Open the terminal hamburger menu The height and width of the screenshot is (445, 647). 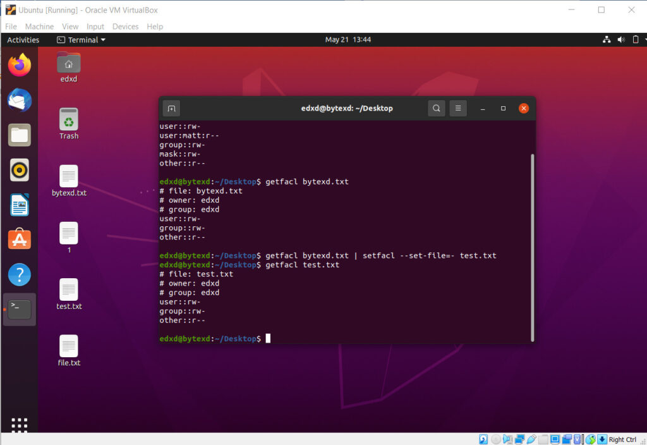(x=458, y=108)
